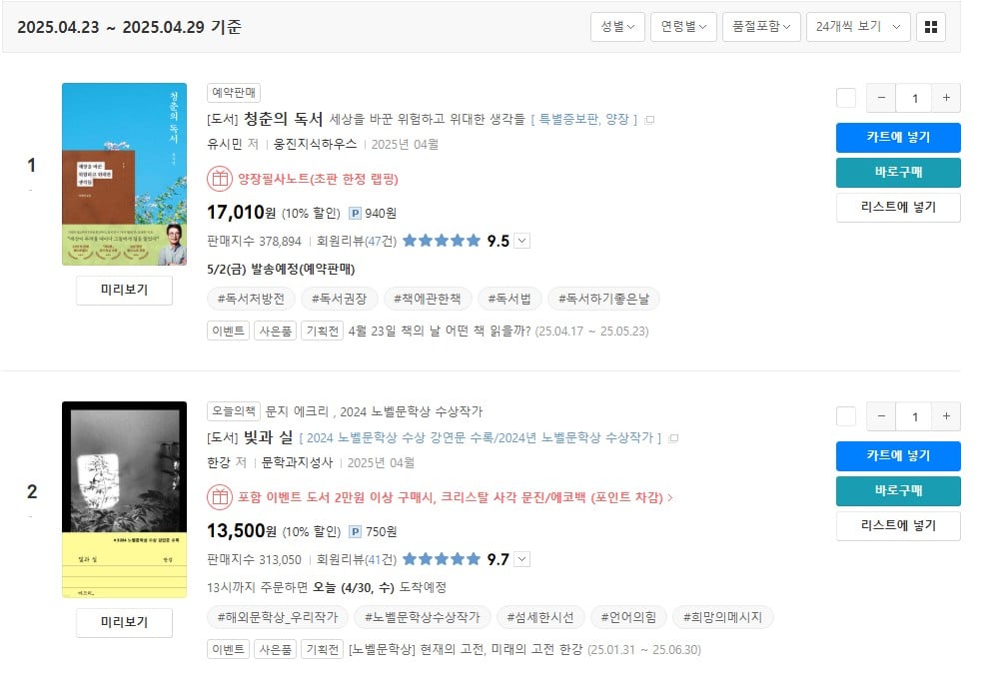This screenshot has width=1000, height=686.
Task: Open [노벨문학상] 현재의 고전 event link
Action: coord(466,650)
